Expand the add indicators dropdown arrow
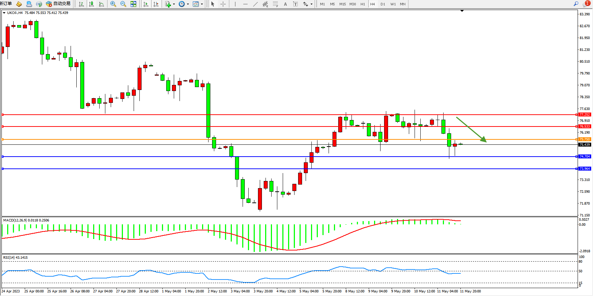593x296 pixels. [x=174, y=4]
